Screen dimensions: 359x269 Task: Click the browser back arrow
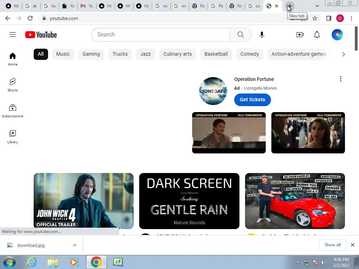click(x=8, y=18)
